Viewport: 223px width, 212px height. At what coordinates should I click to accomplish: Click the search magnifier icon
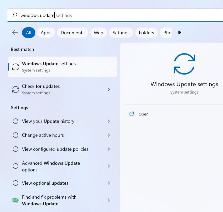15,15
